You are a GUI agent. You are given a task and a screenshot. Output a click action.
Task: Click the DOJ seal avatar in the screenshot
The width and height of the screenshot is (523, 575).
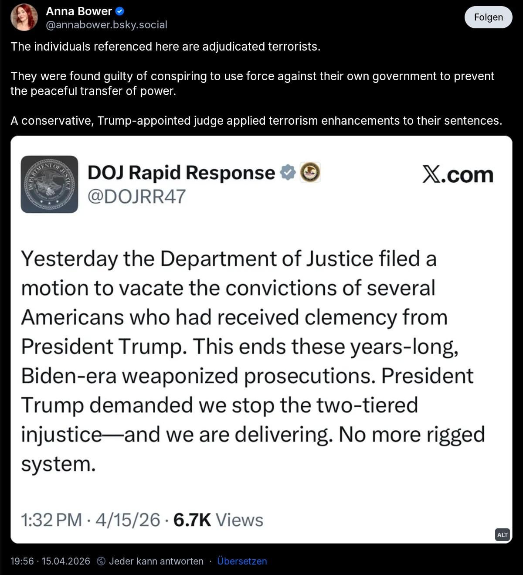49,184
